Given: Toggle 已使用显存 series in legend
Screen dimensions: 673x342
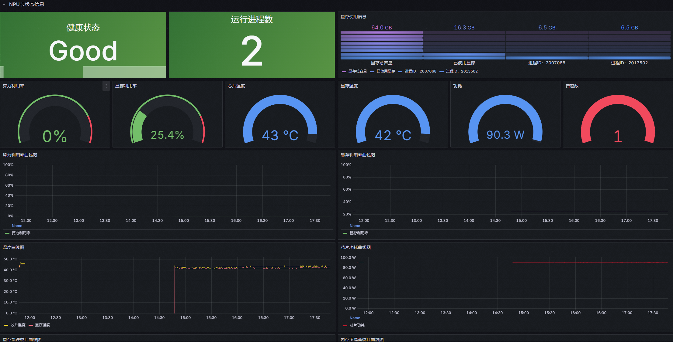Looking at the screenshot, I should click(386, 71).
